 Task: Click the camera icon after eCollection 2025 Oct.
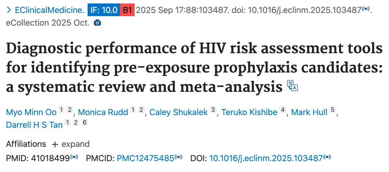(x=98, y=23)
